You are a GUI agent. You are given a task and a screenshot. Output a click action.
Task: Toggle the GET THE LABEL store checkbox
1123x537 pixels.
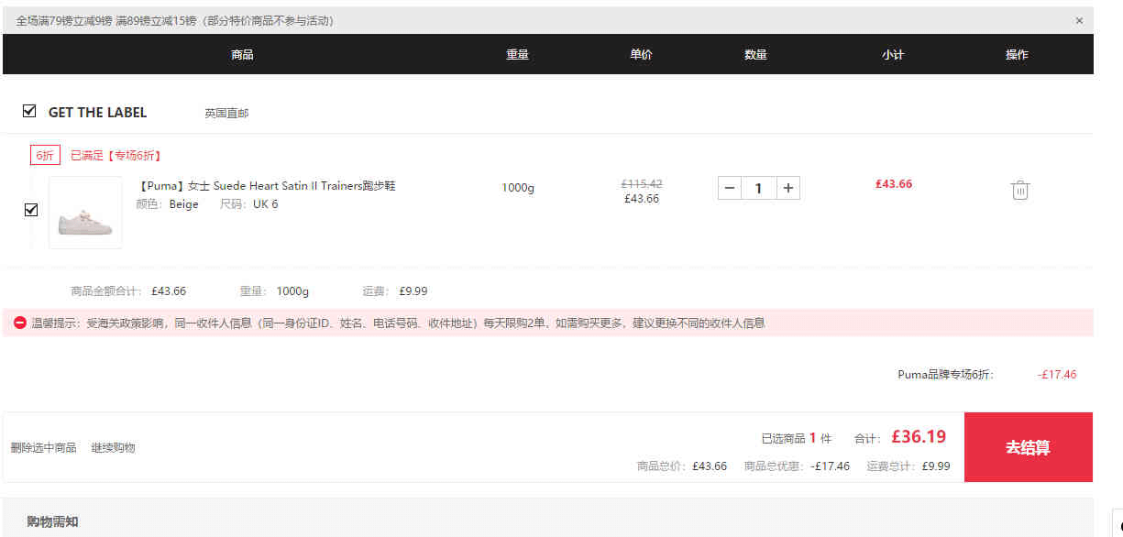click(29, 111)
